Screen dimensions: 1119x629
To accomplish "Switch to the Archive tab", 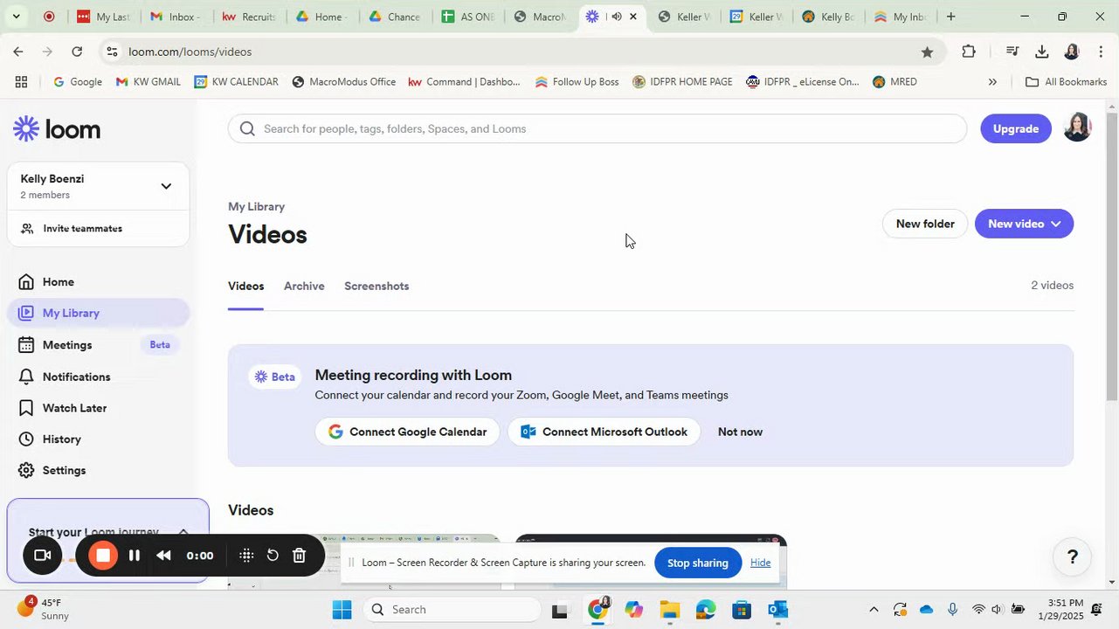I will tap(304, 287).
